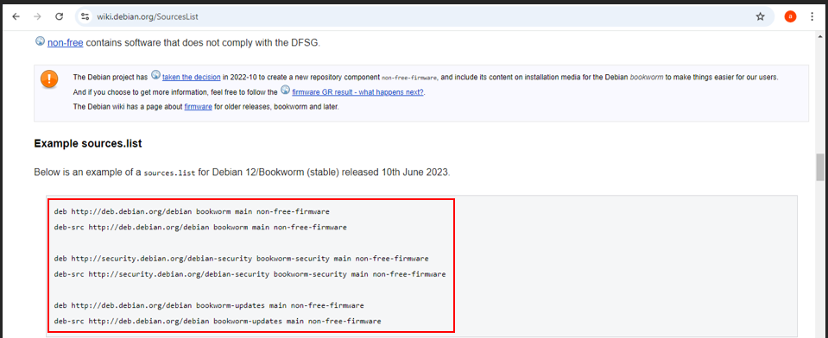Viewport: 828px width, 338px height.
Task: Follow the 'taken the decision' link
Action: (191, 77)
